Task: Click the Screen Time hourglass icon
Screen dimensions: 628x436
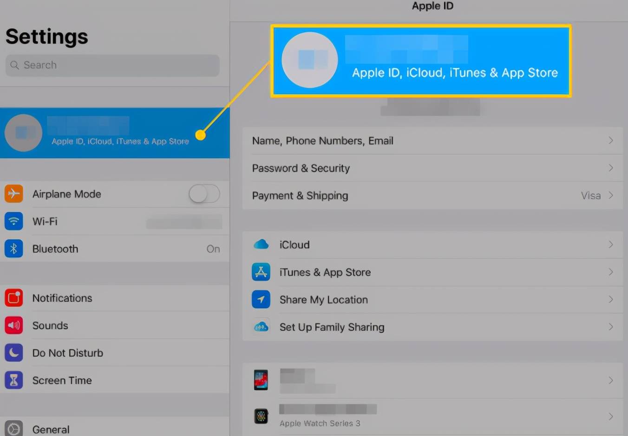Action: pyautogui.click(x=14, y=380)
